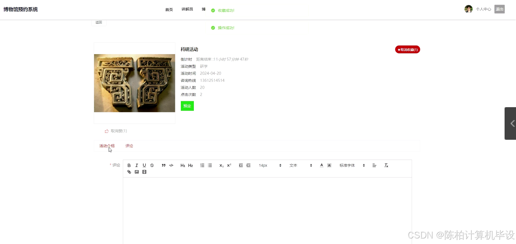Insert a code block in the editor
516x244 pixels.
click(x=171, y=165)
